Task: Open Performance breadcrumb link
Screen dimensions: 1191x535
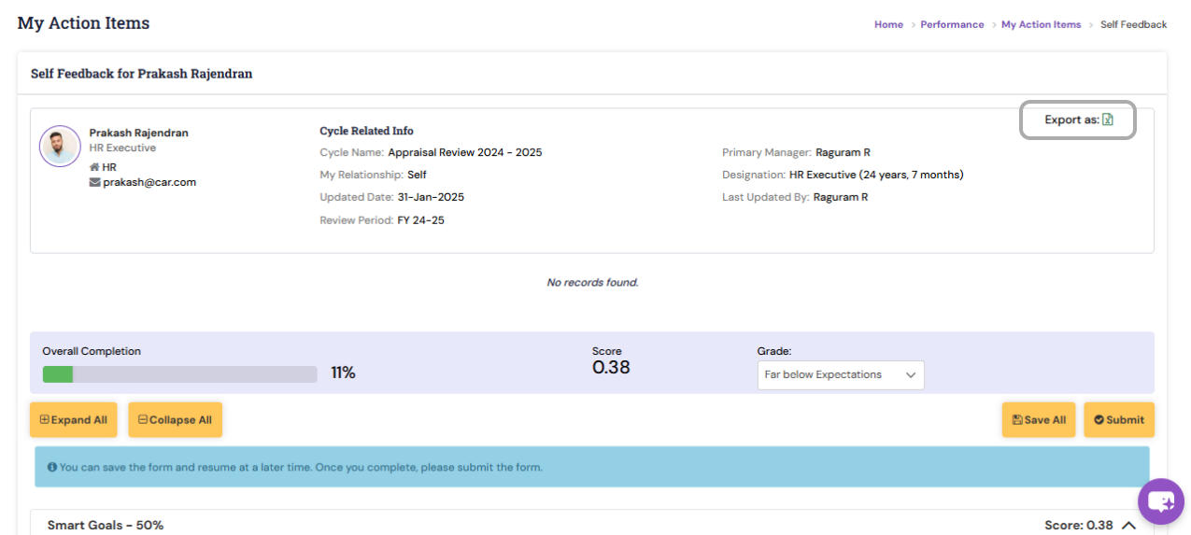Action: tap(952, 24)
